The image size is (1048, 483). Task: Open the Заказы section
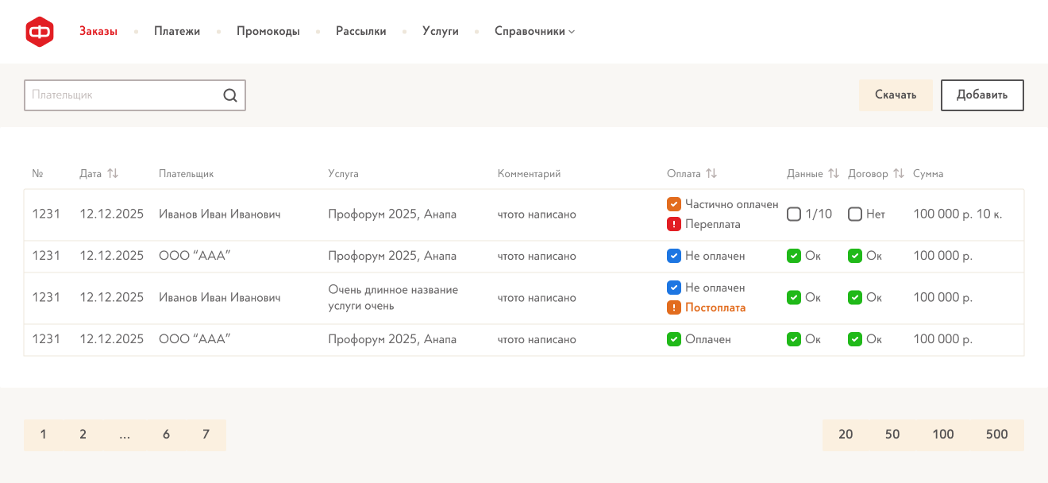[98, 32]
